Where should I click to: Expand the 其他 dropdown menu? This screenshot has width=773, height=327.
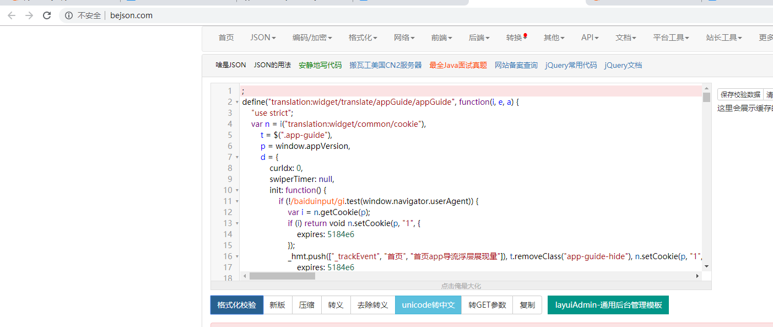click(554, 37)
